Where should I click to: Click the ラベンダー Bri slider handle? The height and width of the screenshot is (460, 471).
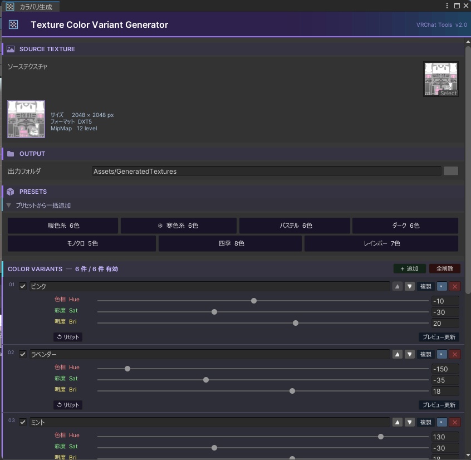(292, 391)
